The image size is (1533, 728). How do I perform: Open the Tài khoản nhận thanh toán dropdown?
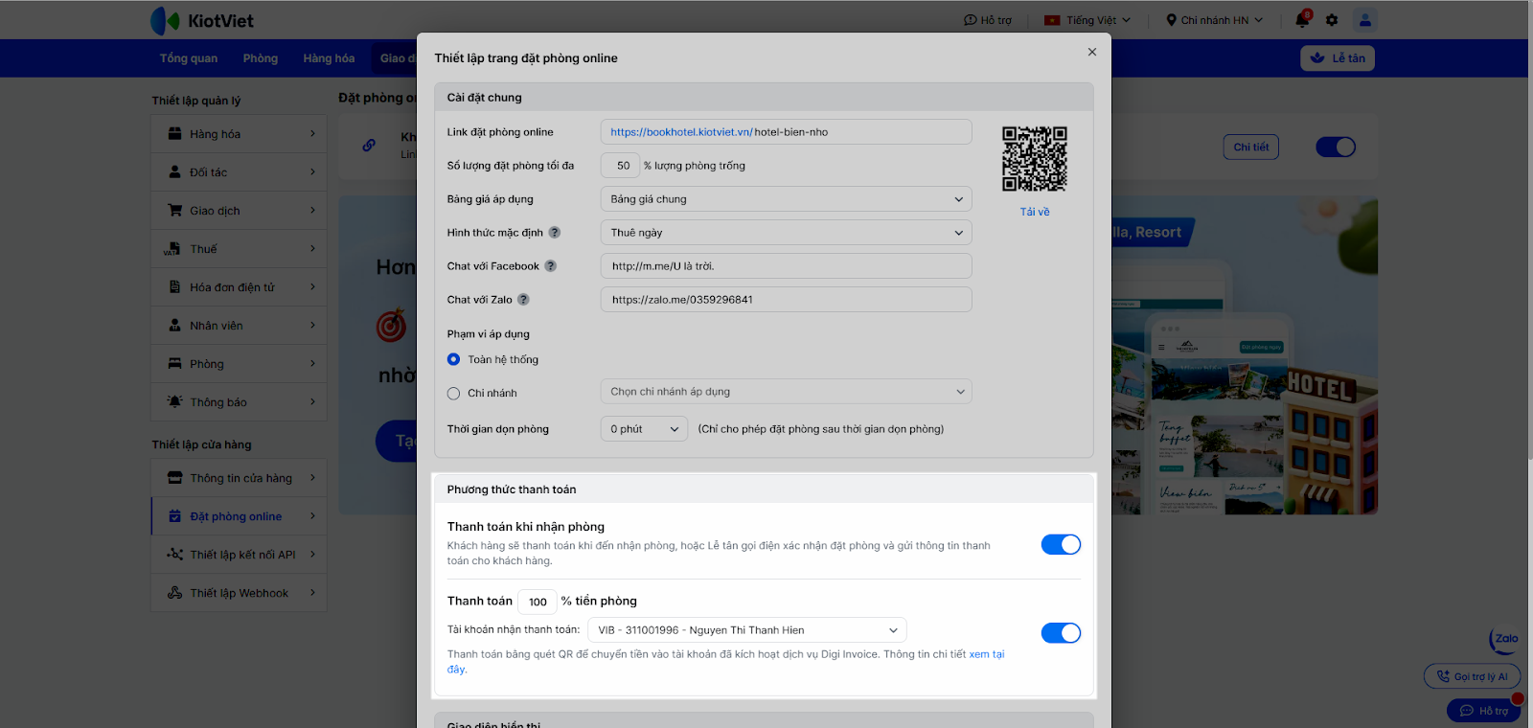746,630
